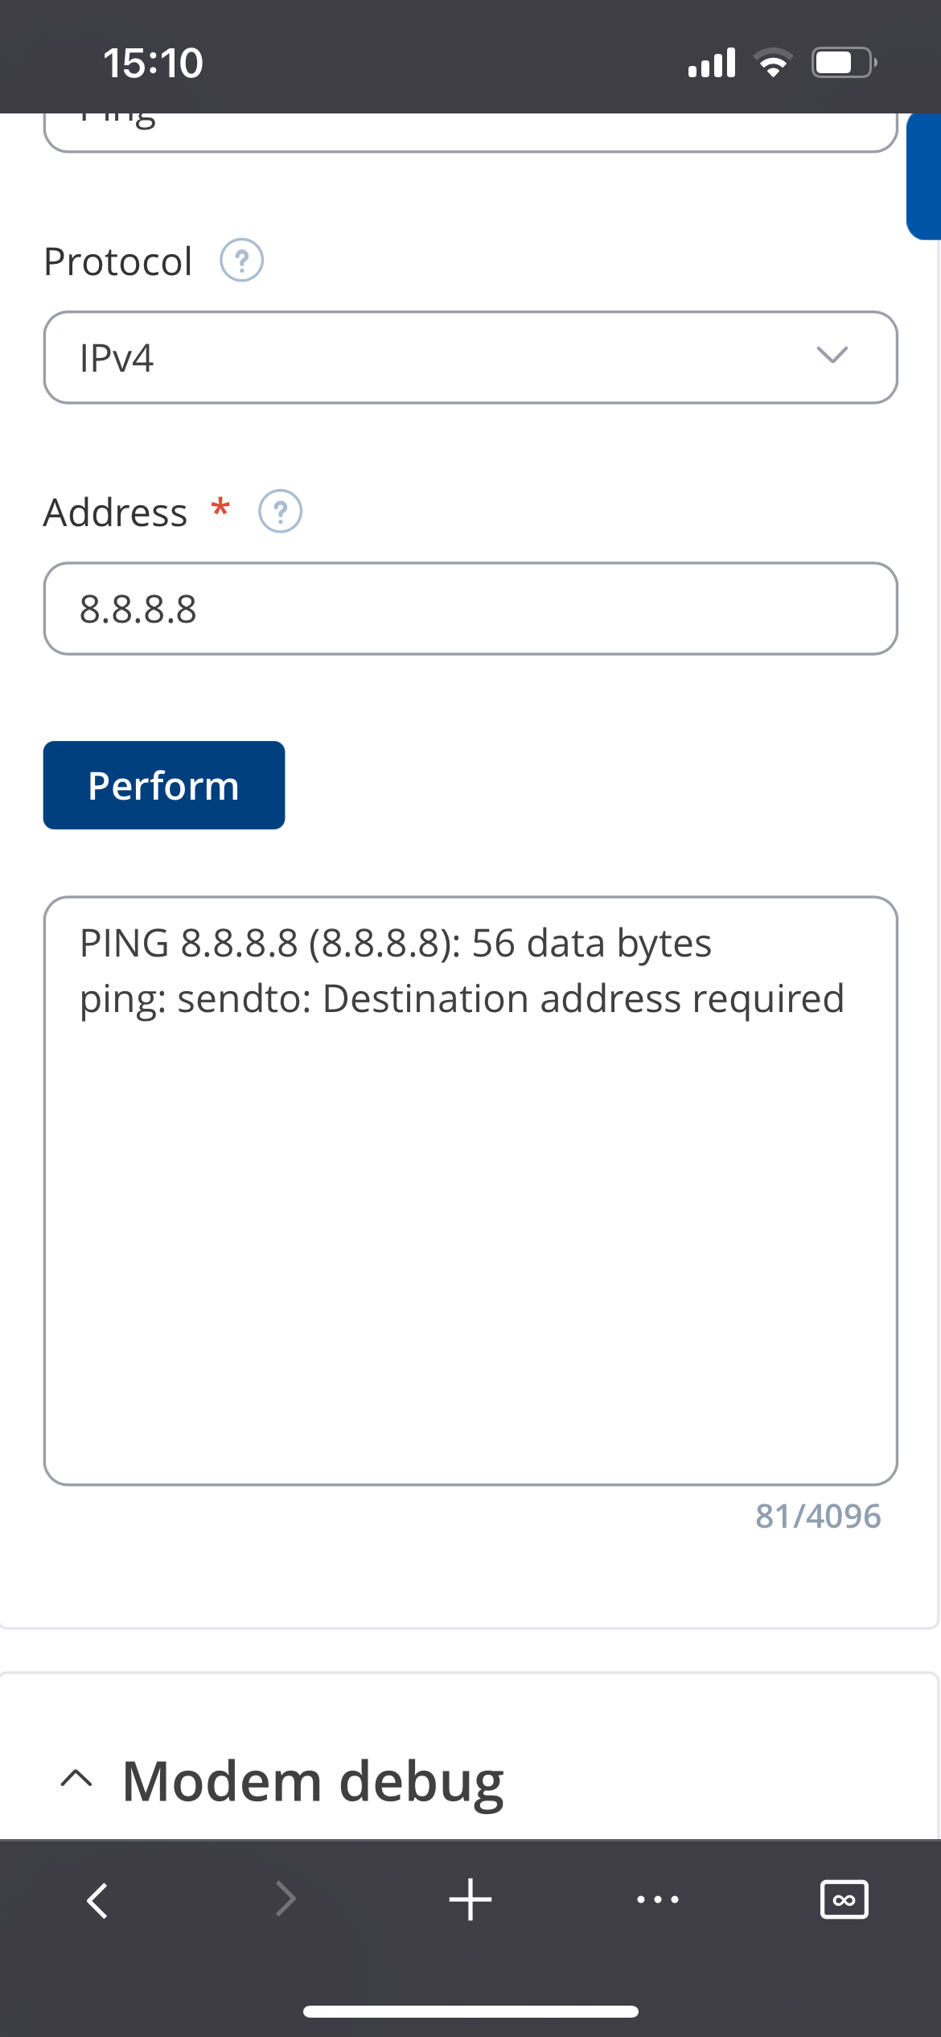Screen dimensions: 941x2037
Task: Tap the cellular signal bars icon
Action: tap(712, 63)
